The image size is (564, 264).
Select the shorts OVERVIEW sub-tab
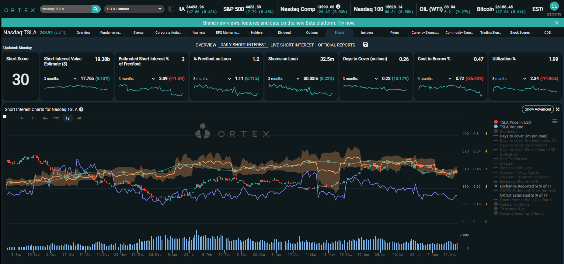[206, 45]
